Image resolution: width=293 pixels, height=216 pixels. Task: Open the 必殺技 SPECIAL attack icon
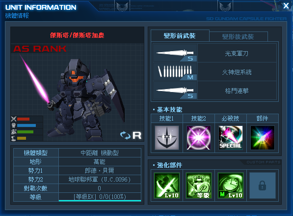(x=231, y=138)
